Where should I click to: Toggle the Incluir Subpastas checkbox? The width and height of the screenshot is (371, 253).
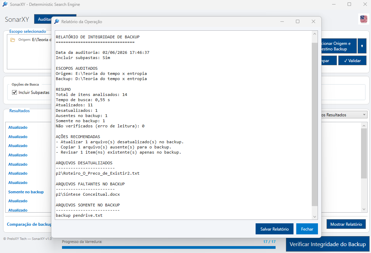coord(14,93)
